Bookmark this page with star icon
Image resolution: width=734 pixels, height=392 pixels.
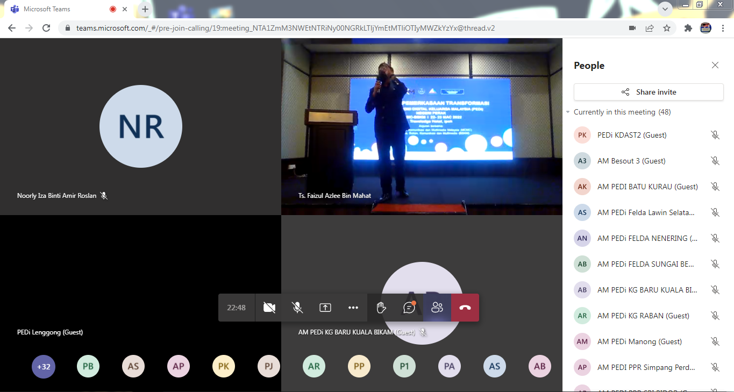click(x=667, y=28)
